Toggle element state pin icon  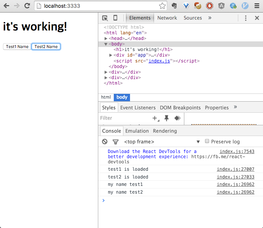coord(166,118)
